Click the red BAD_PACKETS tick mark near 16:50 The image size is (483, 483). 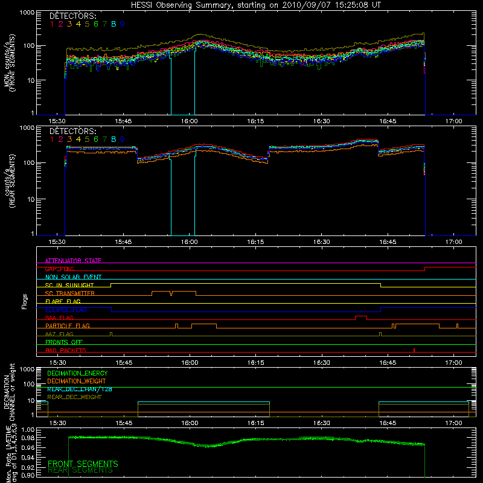414,350
